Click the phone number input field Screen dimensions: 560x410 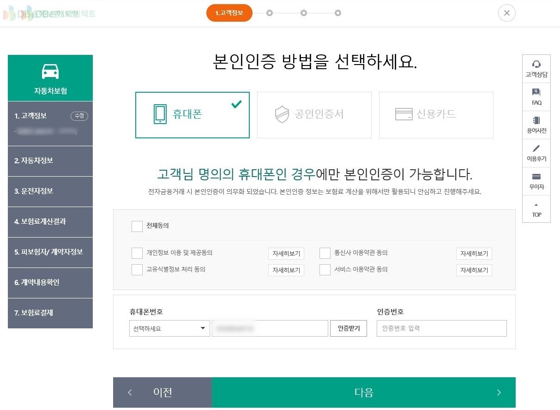(x=270, y=328)
